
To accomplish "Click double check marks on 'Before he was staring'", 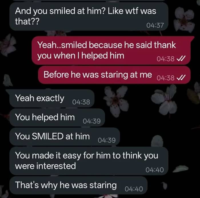I will coord(181,77).
